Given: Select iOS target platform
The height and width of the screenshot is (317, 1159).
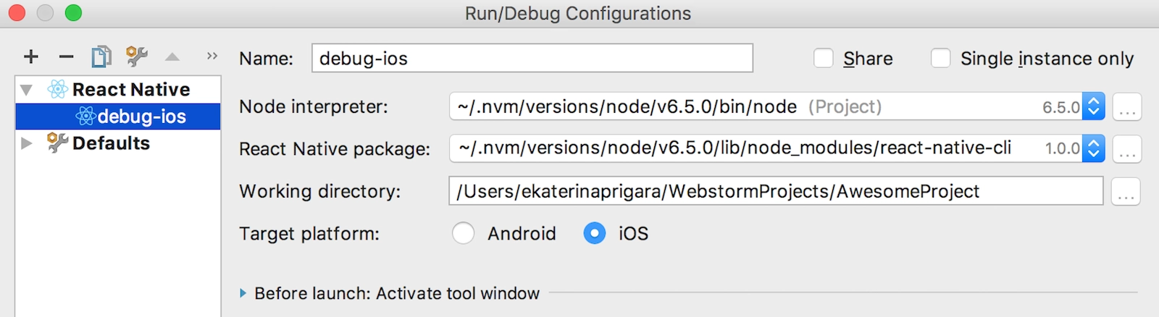Looking at the screenshot, I should [x=595, y=233].
